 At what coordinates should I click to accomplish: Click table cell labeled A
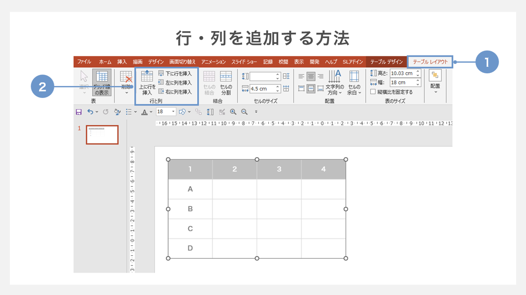coord(190,189)
